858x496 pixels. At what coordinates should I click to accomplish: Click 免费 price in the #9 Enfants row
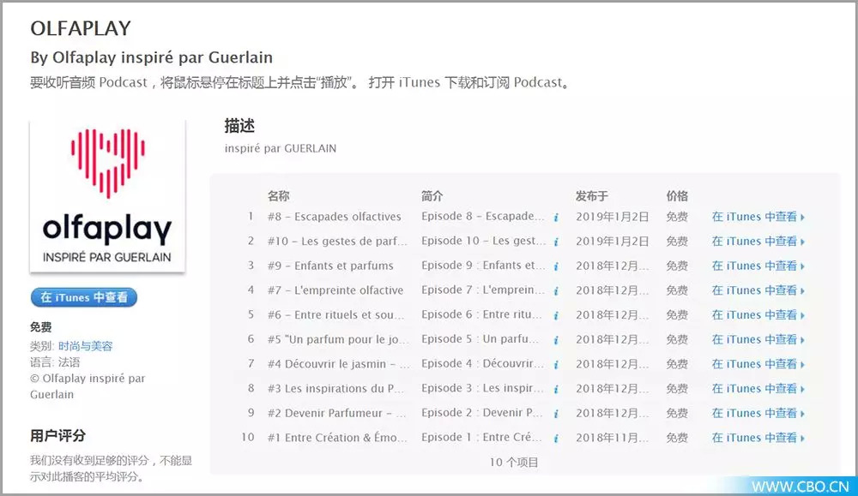pyautogui.click(x=677, y=266)
